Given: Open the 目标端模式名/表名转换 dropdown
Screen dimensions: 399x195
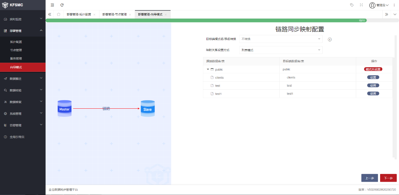Looking at the screenshot, I should point(280,39).
